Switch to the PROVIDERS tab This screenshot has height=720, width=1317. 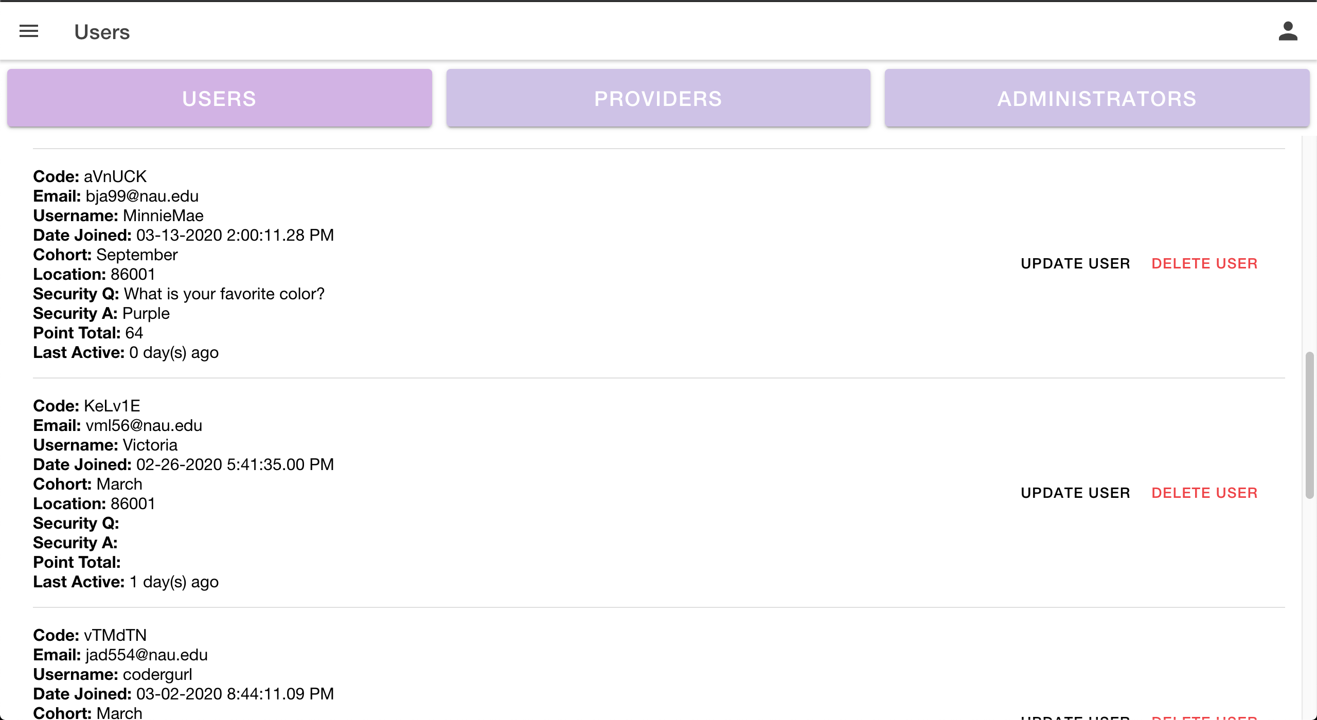pos(658,98)
